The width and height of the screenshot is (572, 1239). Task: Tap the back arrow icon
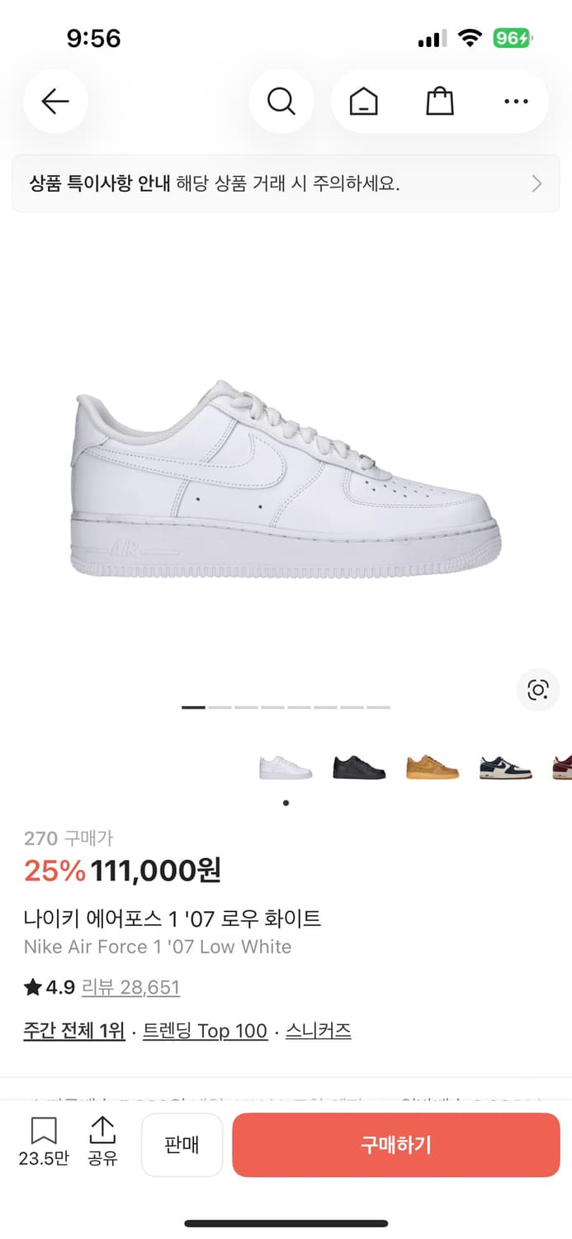55,102
